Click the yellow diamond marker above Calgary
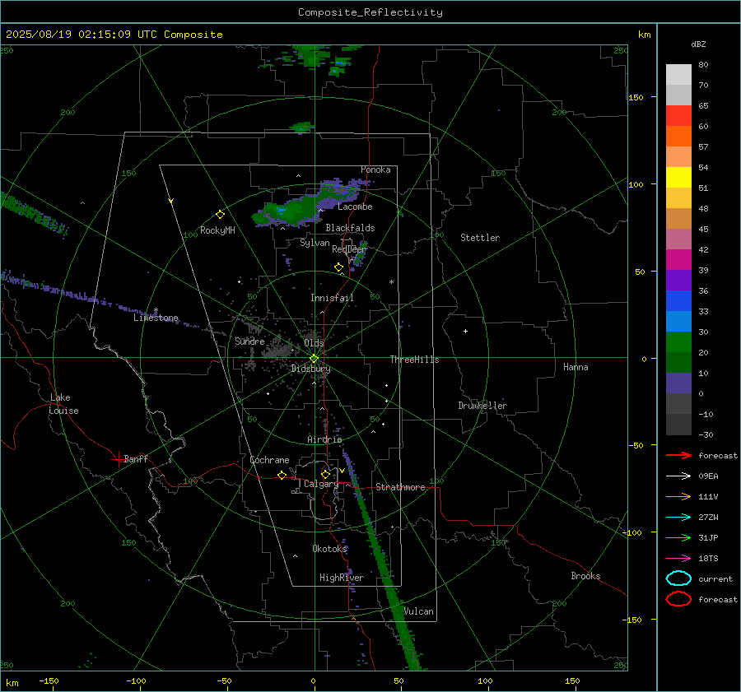This screenshot has width=741, height=692. [x=325, y=474]
